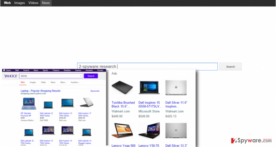Click the Dell Silver 13.3" laptop image
This screenshot has height=147, width=276.
[x=176, y=130]
